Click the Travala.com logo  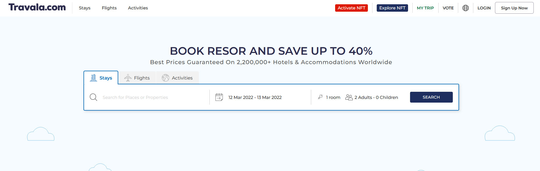tap(37, 7)
